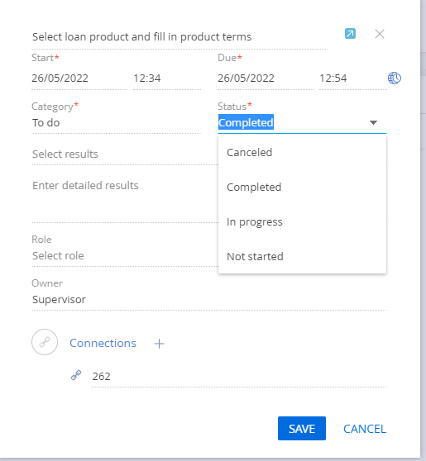Screen dimensions: 426x461
Task: Open the Connections section link
Action: coord(103,343)
